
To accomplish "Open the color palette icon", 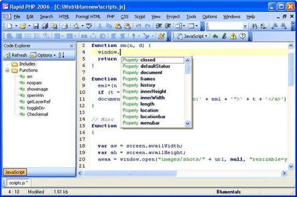I will [x=161, y=36].
